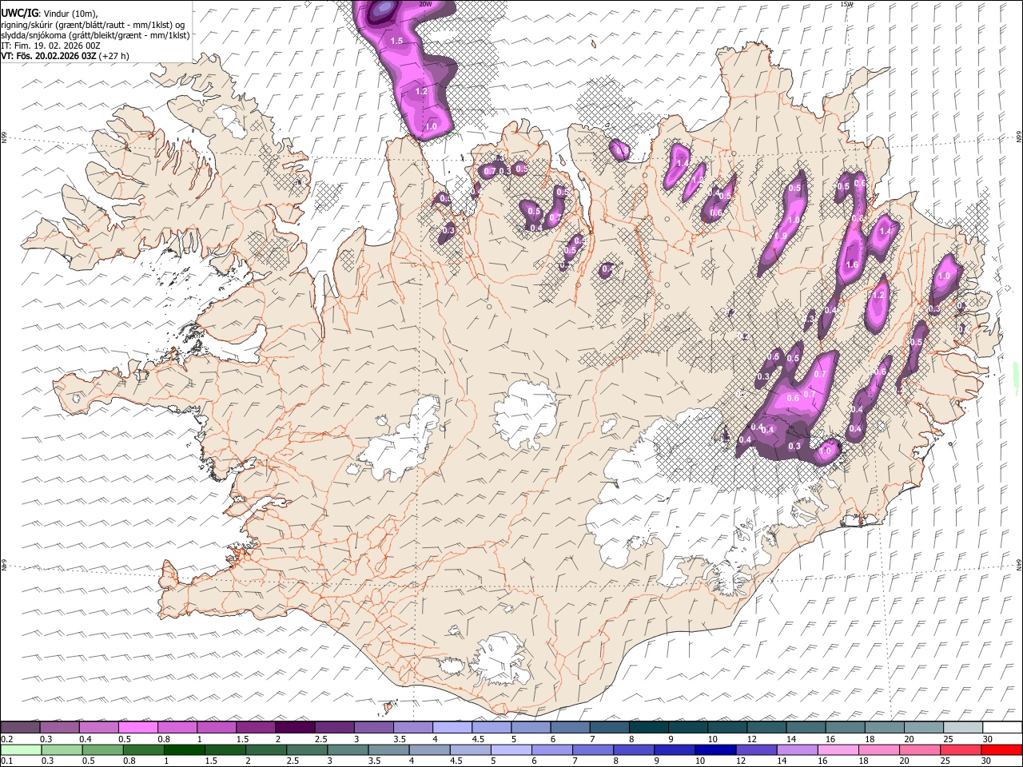The width and height of the screenshot is (1023, 767).
Task: Click the 'VT: Fös. 20.02.2026 03Z (+27 h)' line
Action: click(66, 56)
